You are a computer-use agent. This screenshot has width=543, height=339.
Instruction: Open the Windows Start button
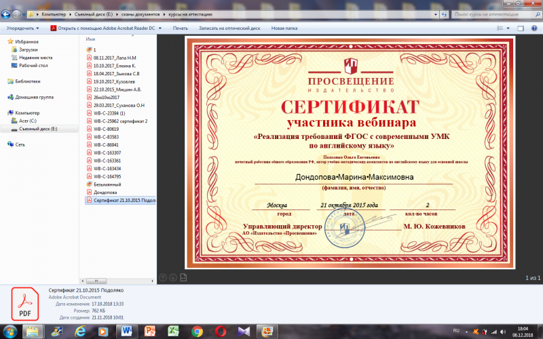pyautogui.click(x=10, y=332)
